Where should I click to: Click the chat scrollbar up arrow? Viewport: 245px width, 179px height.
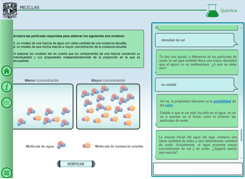(x=241, y=28)
